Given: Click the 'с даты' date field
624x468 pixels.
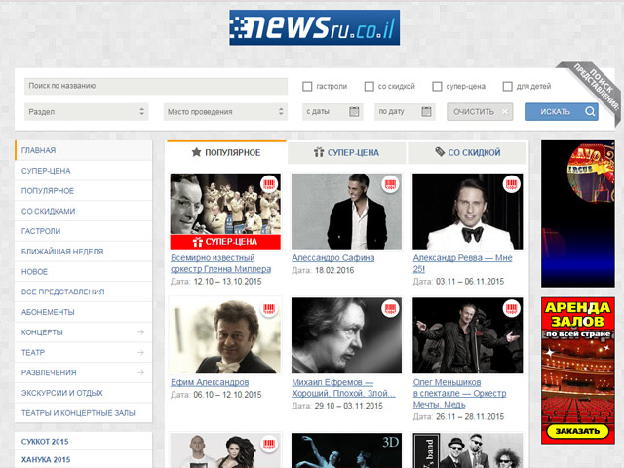Looking at the screenshot, I should click(x=332, y=112).
